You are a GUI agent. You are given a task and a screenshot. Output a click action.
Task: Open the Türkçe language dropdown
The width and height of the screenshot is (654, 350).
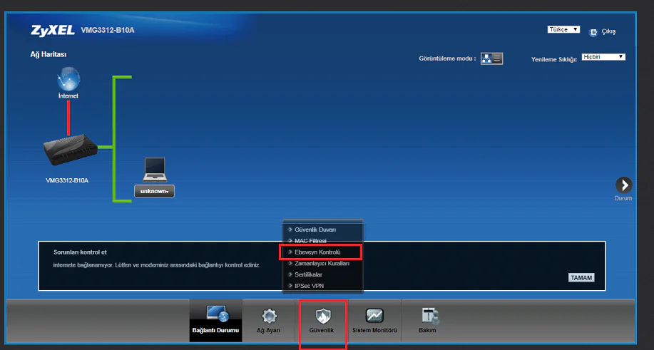point(563,30)
